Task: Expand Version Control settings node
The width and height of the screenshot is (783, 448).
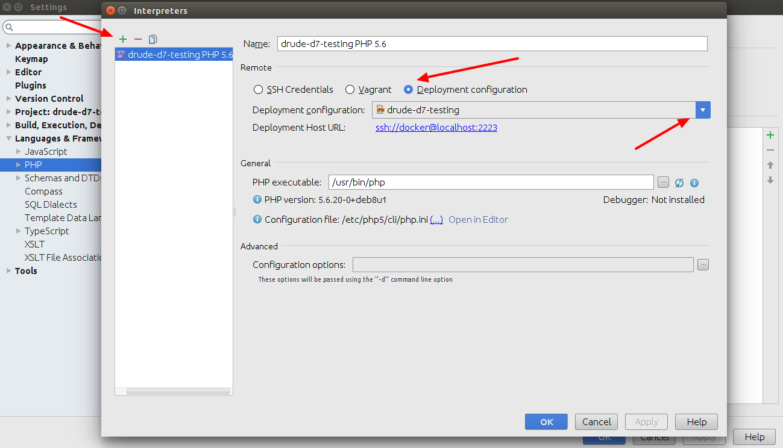Action: click(x=8, y=99)
